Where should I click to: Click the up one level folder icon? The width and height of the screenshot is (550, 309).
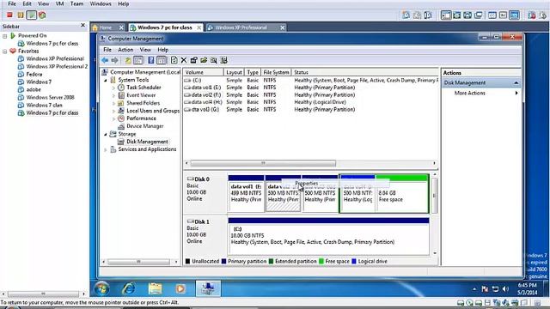128,60
